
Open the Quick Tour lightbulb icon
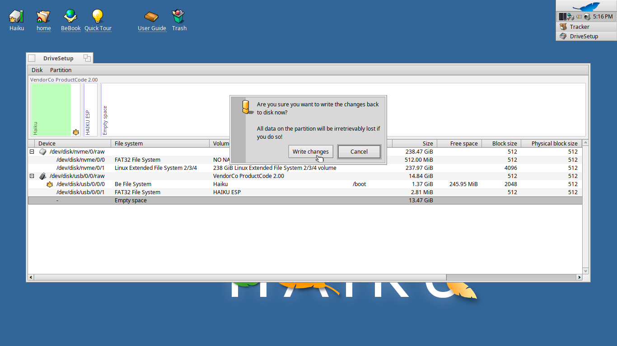pyautogui.click(x=98, y=17)
